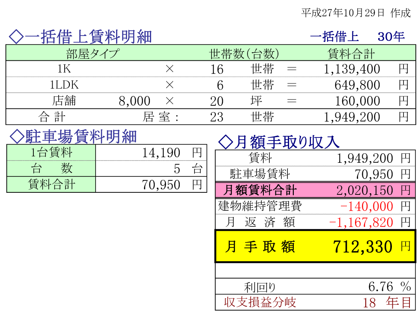
Task: Click the red 建物維持管理費 amount -140,000
Action: (366, 206)
